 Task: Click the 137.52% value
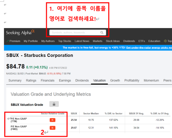(x=114, y=120)
